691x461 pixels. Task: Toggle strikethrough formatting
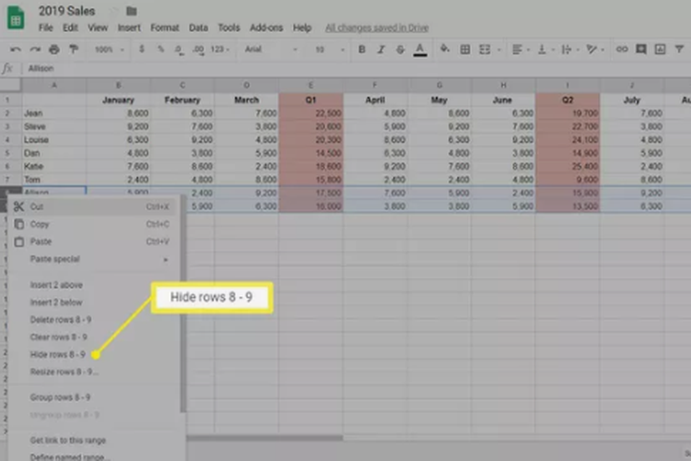(x=400, y=50)
